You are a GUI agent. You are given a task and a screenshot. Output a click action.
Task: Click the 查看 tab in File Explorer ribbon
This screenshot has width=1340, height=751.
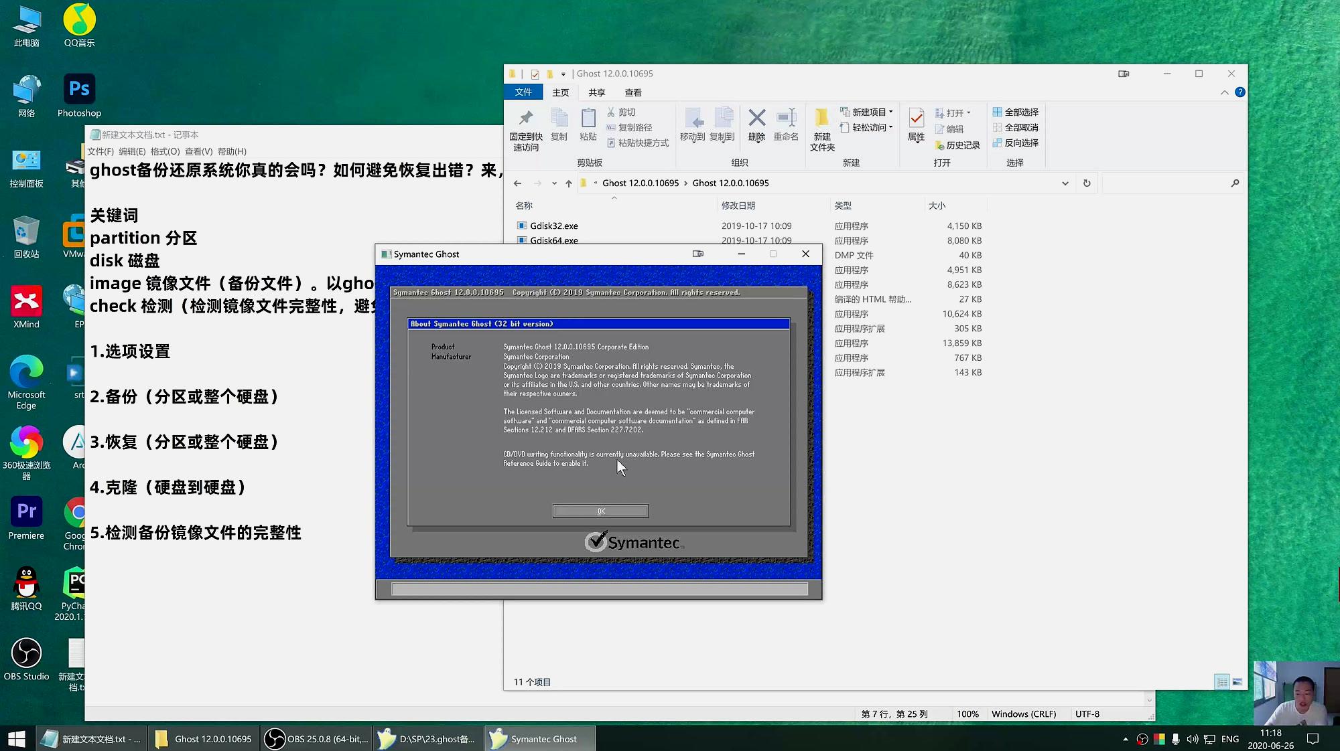pyautogui.click(x=633, y=92)
